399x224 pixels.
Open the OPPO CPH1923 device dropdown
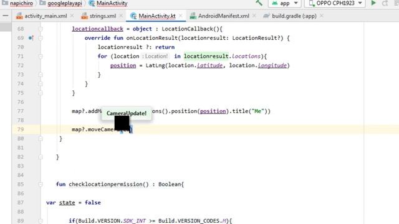coord(335,3)
